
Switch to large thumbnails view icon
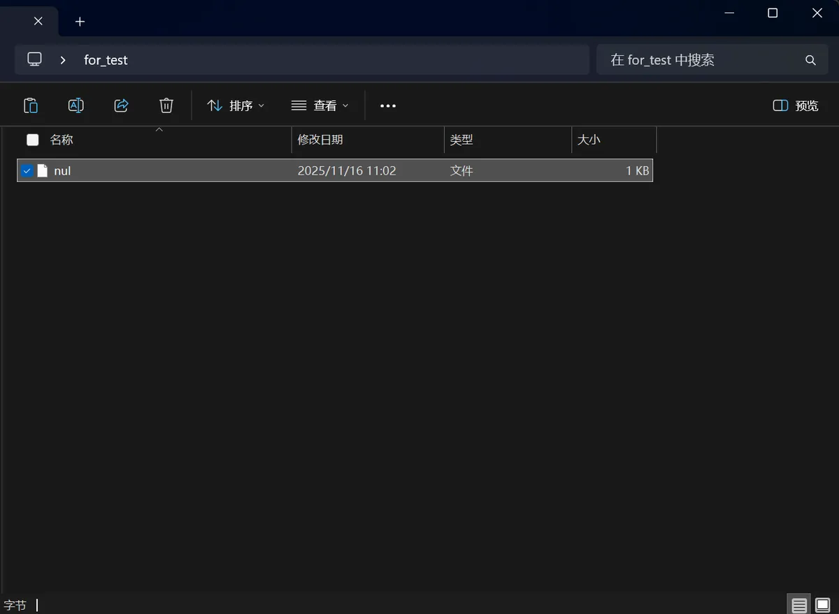822,605
